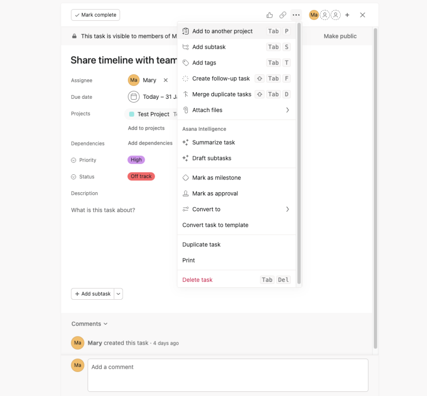427x396 pixels.
Task: Copy the task link using the chain icon
Action: [283, 15]
